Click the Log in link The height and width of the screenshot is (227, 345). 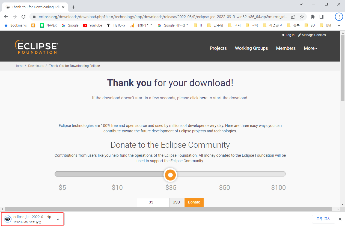288,35
